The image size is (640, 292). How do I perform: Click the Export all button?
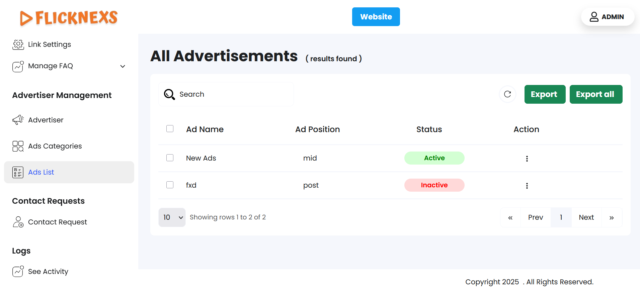point(596,94)
